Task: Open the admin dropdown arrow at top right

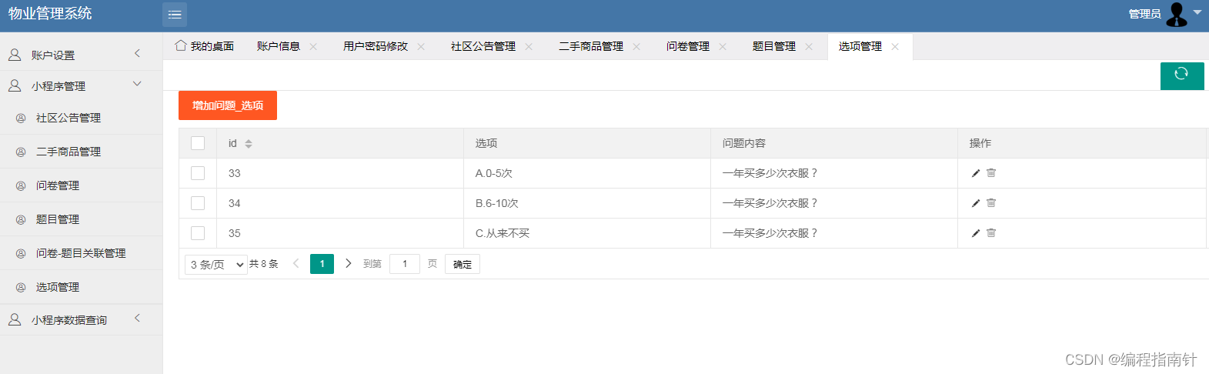Action: click(x=1197, y=12)
